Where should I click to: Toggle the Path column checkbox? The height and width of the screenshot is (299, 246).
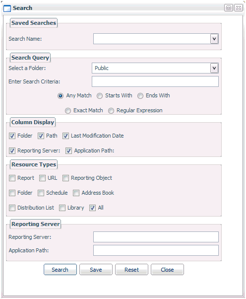coord(41,136)
